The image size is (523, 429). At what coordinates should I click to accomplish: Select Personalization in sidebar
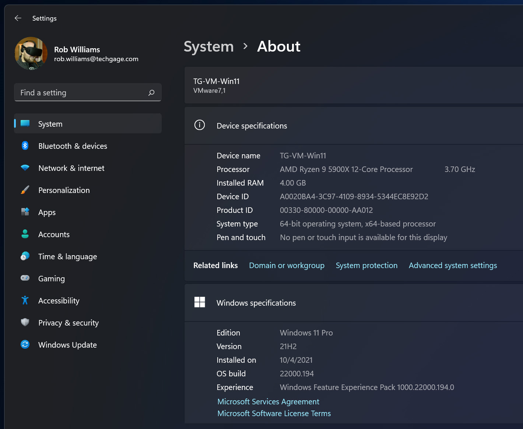pos(88,190)
